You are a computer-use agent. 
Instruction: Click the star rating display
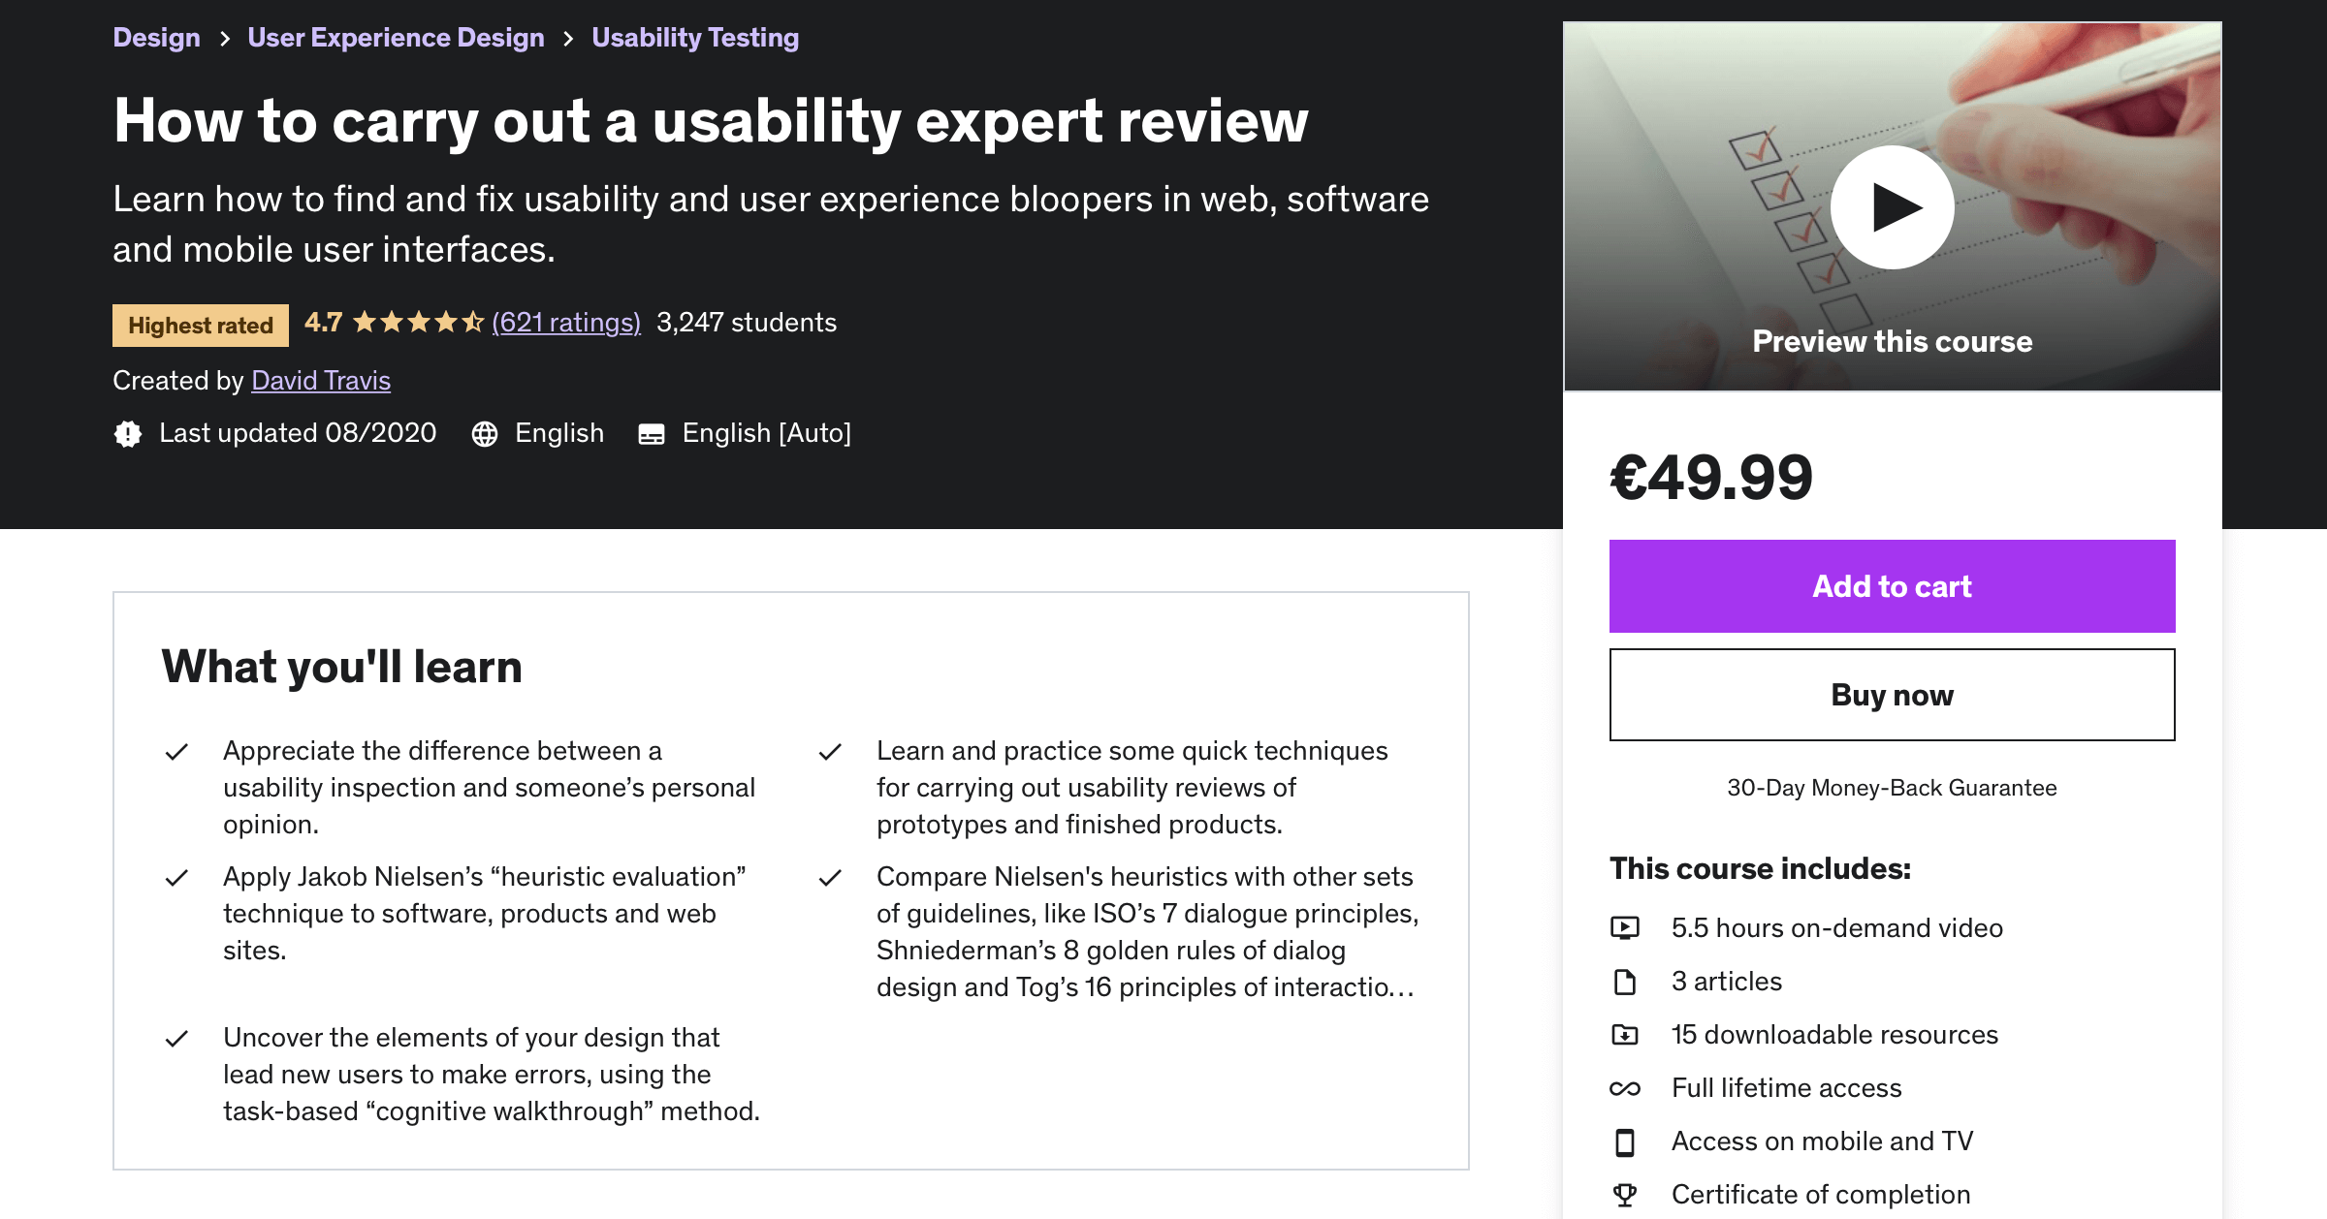point(418,323)
